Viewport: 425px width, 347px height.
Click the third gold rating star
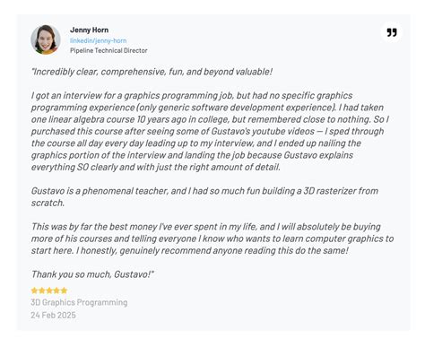coord(49,291)
